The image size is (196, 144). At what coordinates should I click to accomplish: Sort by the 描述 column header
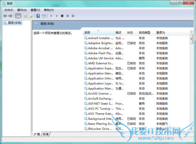point(120,33)
